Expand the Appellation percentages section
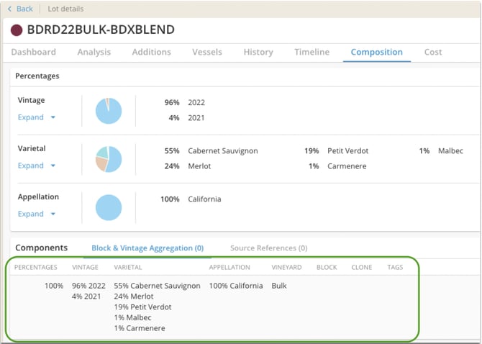This screenshot has height=344, width=482. click(x=36, y=214)
